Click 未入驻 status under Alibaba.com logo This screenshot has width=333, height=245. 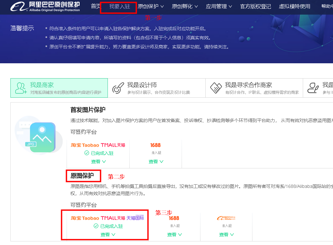point(227,226)
